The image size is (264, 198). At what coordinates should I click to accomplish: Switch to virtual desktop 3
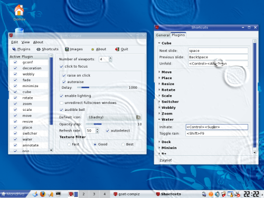[94, 194]
